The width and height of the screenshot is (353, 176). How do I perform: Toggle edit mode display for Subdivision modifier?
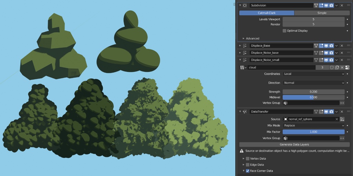point(321,5)
